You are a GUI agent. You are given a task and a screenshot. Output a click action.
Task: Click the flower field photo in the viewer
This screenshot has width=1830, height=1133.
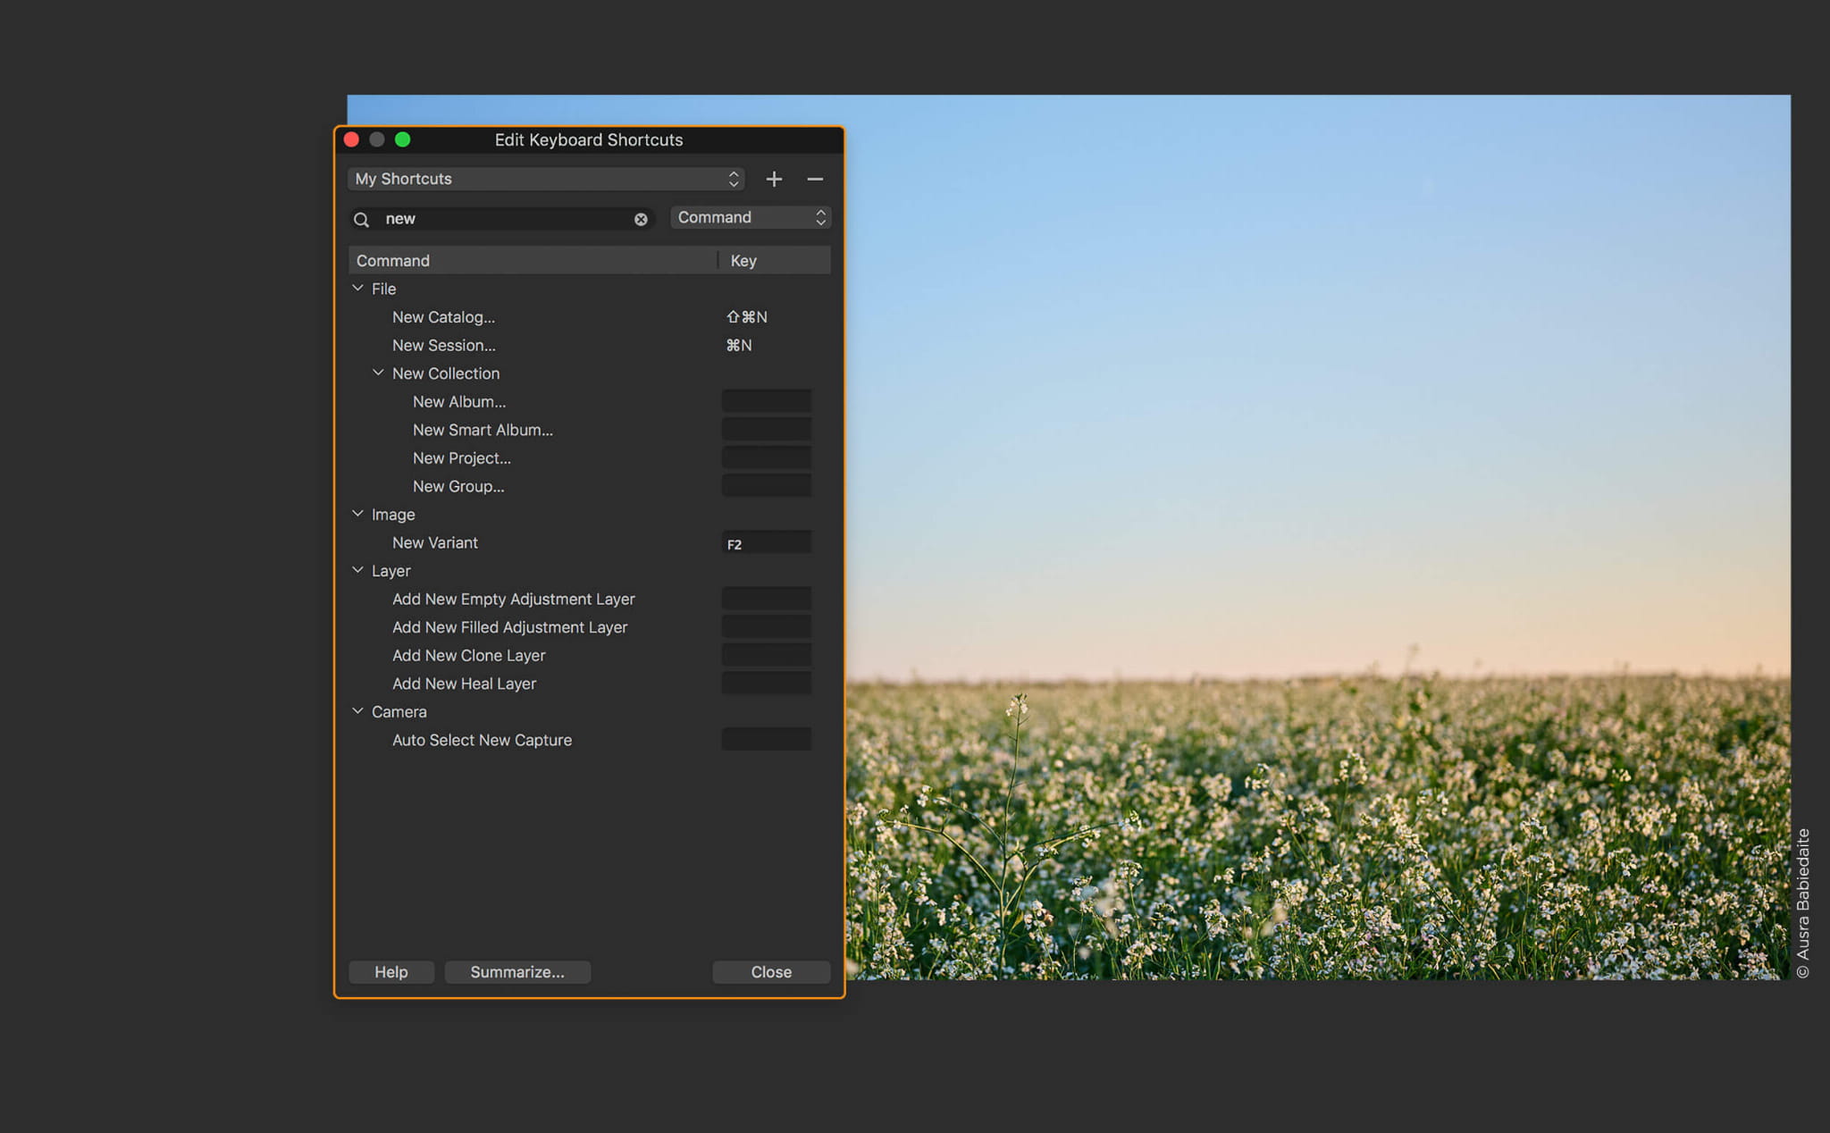point(1317,537)
